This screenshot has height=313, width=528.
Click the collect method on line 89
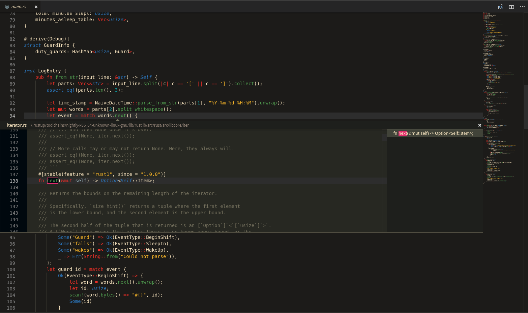[244, 84]
